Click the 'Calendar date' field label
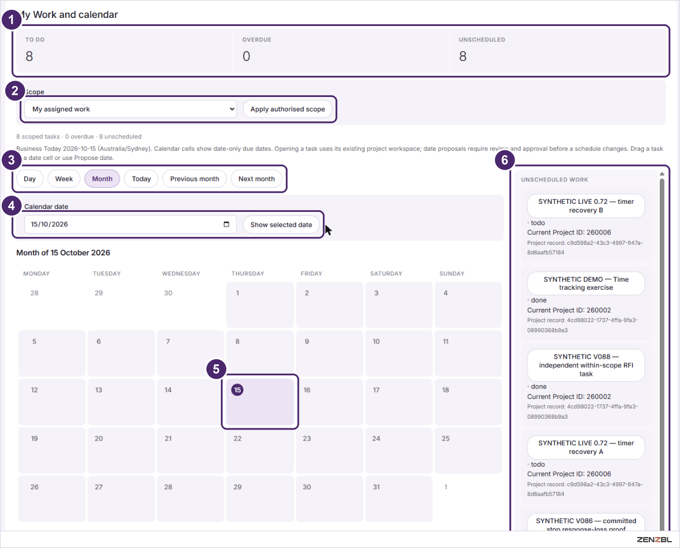Viewport: 680px width, 548px height. click(x=46, y=207)
